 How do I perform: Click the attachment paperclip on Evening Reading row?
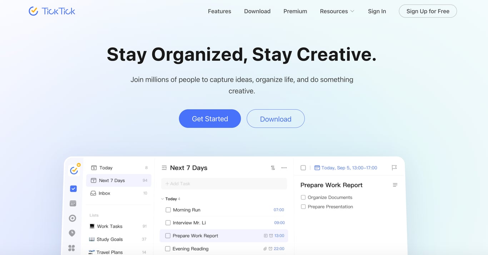coord(265,249)
